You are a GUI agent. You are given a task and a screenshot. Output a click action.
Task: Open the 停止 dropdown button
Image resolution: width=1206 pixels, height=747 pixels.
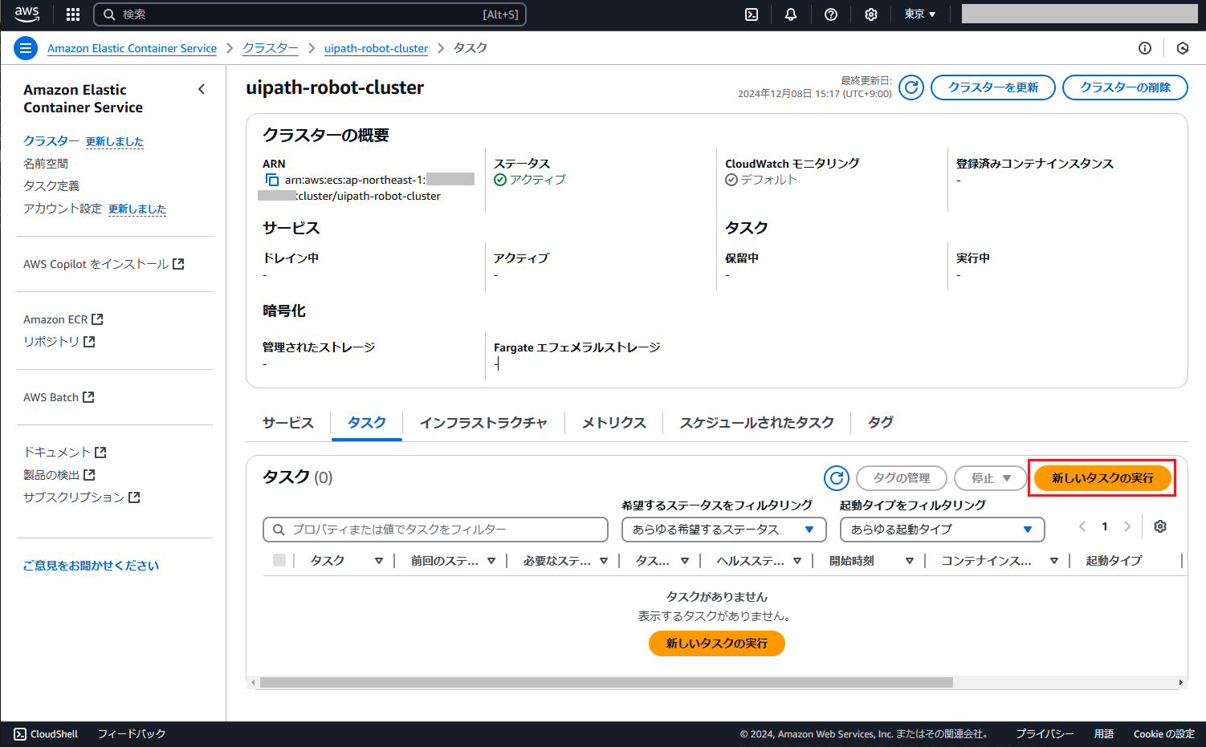click(991, 478)
